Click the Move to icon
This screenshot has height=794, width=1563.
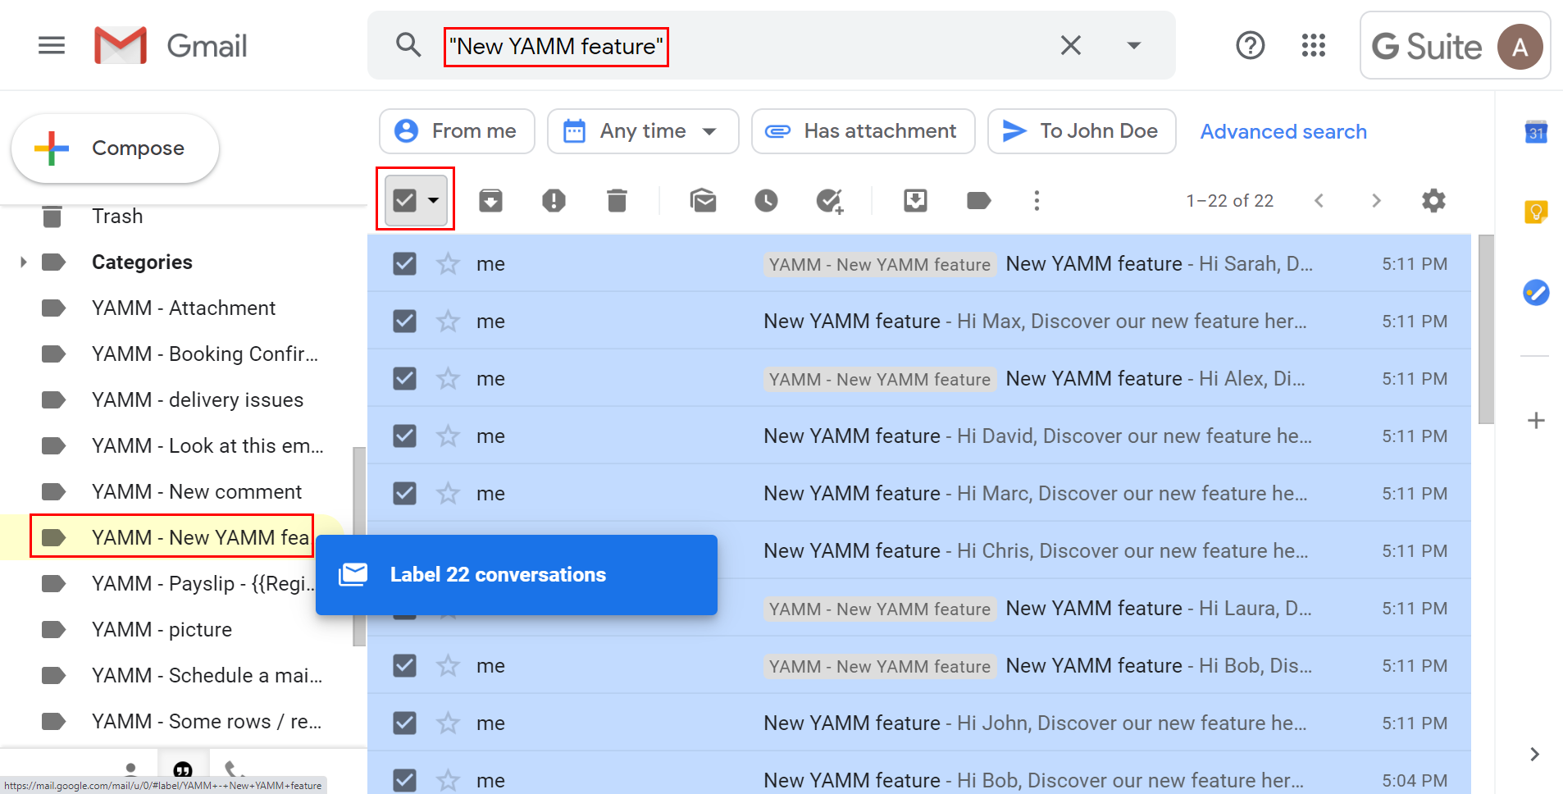(915, 201)
